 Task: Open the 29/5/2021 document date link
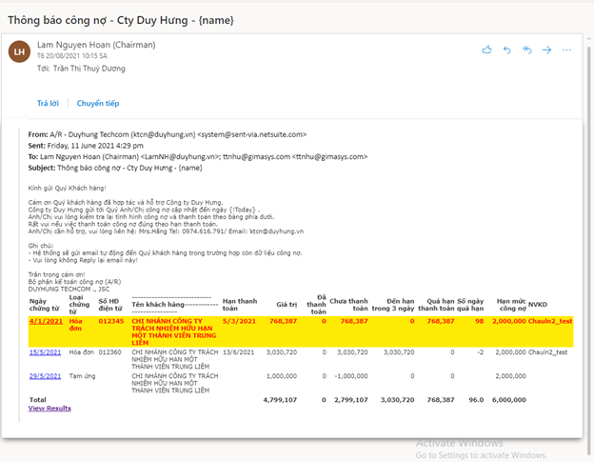pos(45,376)
